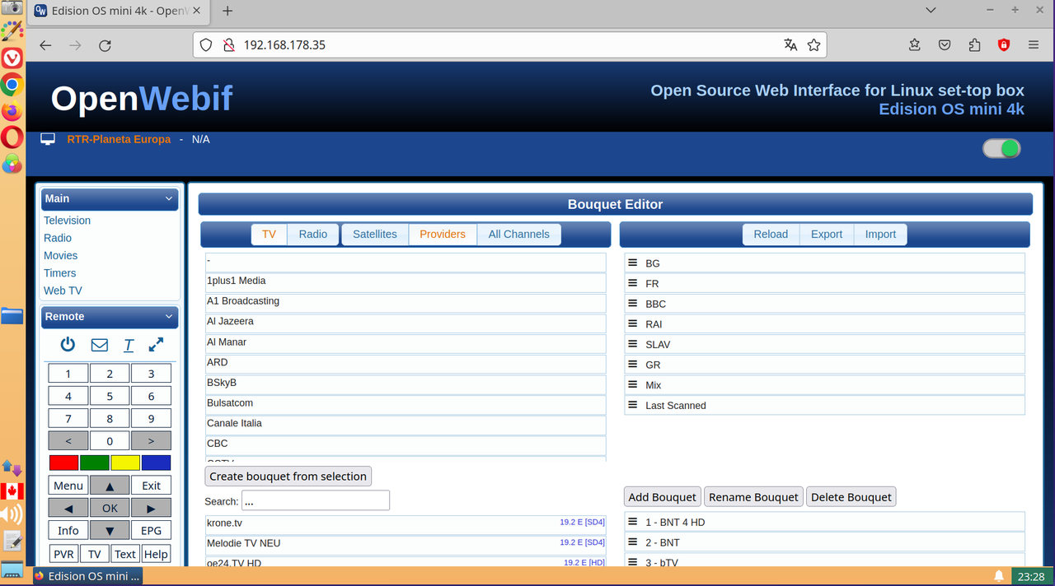The image size is (1055, 586).
Task: Open the Television link in Main menu
Action: (67, 221)
